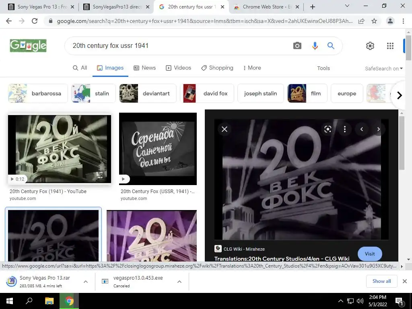412x309 pixels.
Task: Click the search query input field
Action: click(x=179, y=46)
